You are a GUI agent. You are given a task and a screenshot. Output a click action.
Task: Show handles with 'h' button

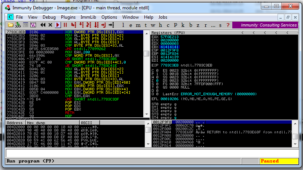160,25
